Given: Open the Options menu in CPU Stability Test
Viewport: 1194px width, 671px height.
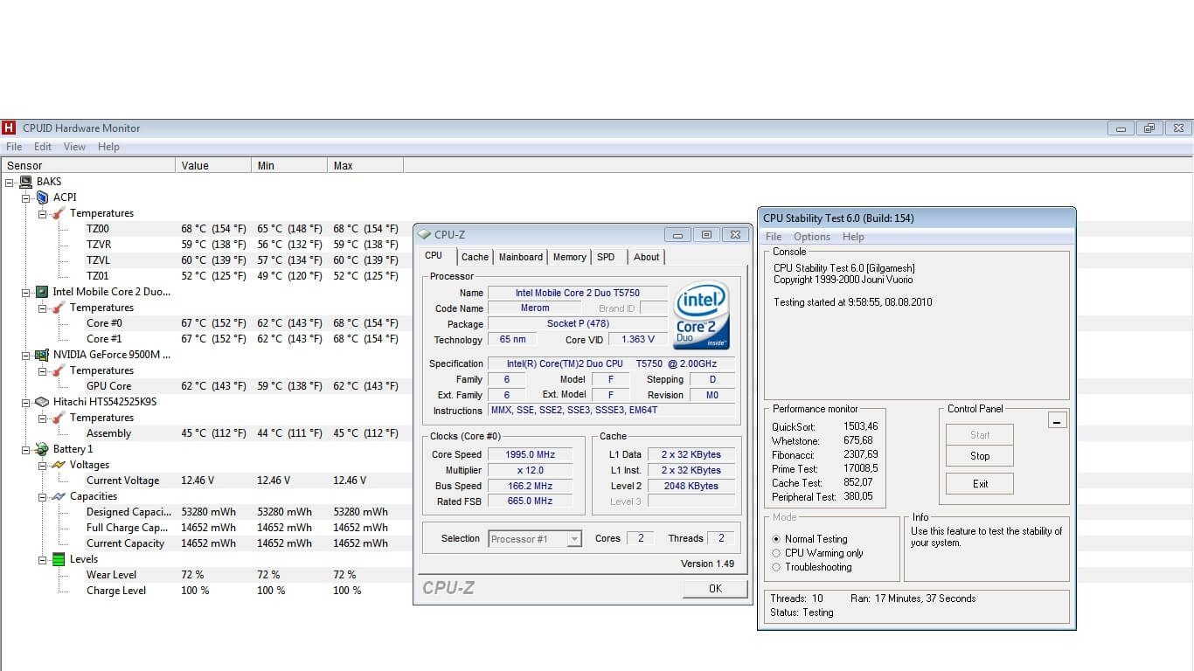Looking at the screenshot, I should click(x=811, y=237).
